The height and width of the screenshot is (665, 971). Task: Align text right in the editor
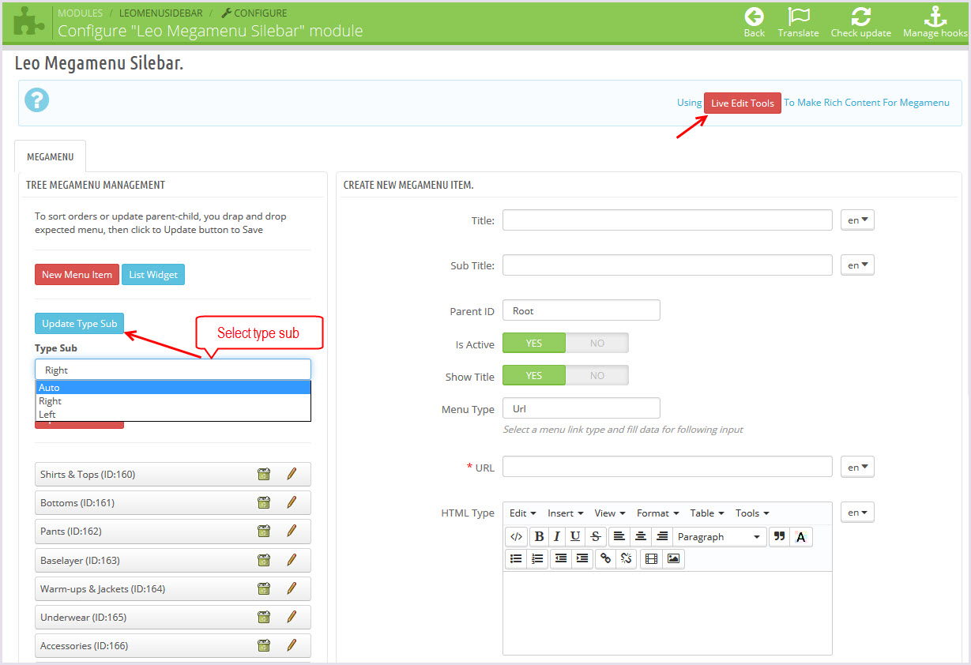pyautogui.click(x=662, y=536)
